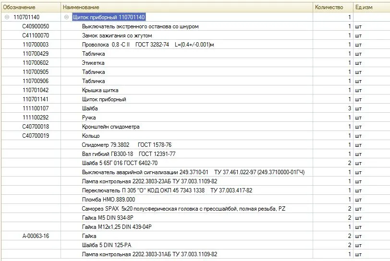
Task: Select Спидометр 79.3802 ГОСТ 1578-76 row
Action: [x=127, y=145]
